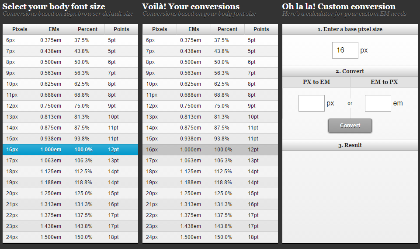Image resolution: width=420 pixels, height=249 pixels.
Task: Click 0.750em in the Your conversions table
Action: click(x=191, y=106)
